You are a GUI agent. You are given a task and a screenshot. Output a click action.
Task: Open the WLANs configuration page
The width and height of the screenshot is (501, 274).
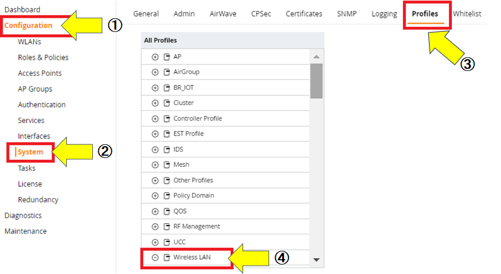pos(30,42)
